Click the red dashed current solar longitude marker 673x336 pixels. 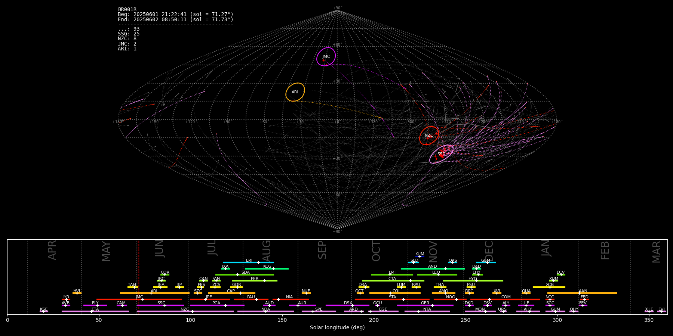138,277
